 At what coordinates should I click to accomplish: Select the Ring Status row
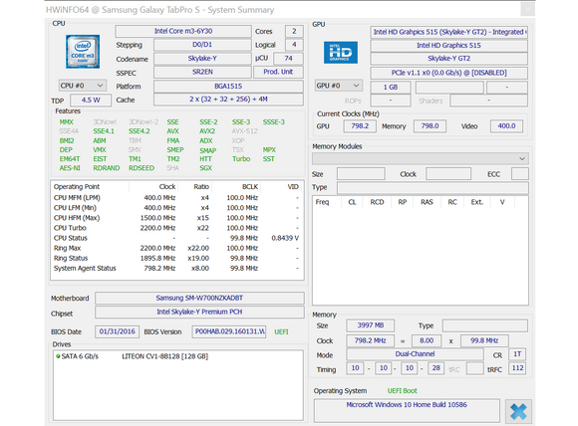coord(176,258)
